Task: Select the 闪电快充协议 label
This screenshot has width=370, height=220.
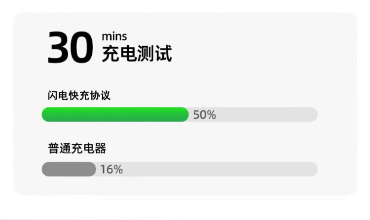Action: pyautogui.click(x=79, y=95)
